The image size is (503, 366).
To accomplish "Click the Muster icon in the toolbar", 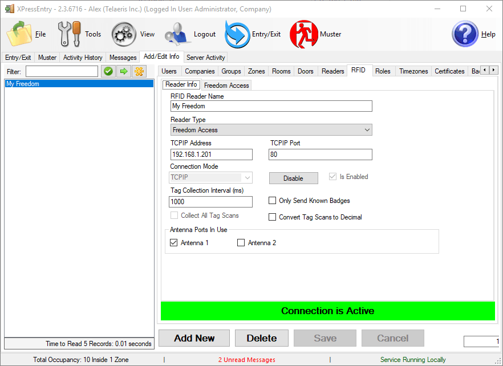I will tap(304, 33).
